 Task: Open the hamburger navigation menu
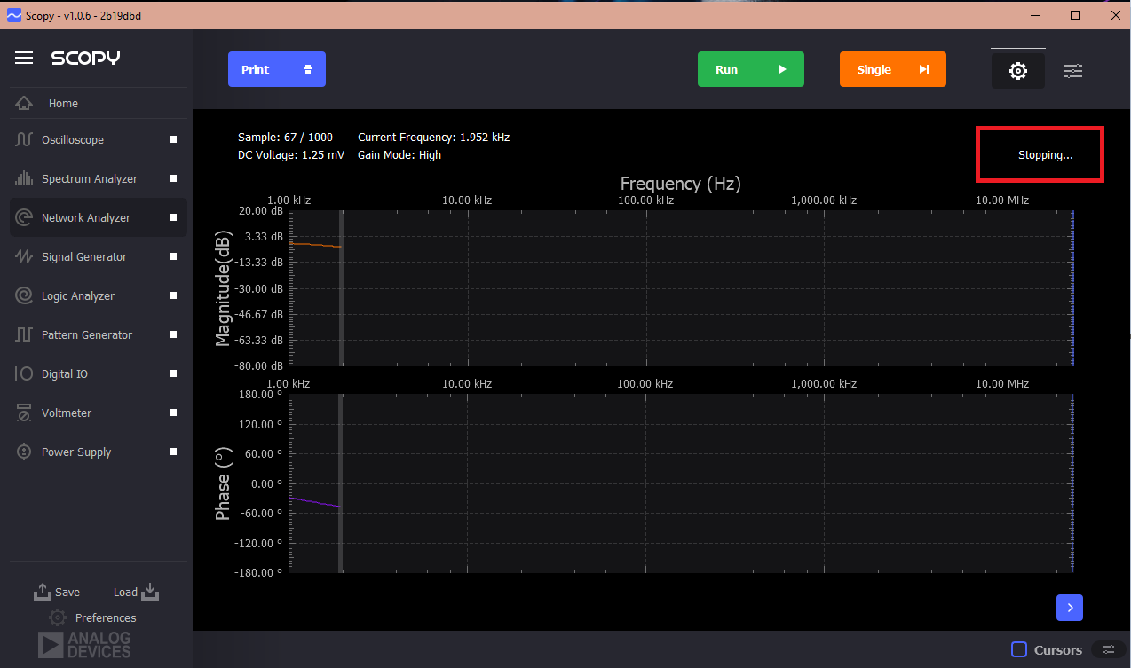(x=24, y=58)
